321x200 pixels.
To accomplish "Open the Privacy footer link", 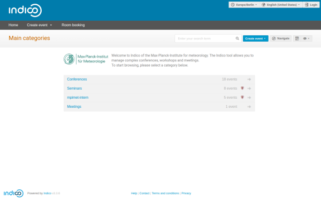I will coord(186,193).
